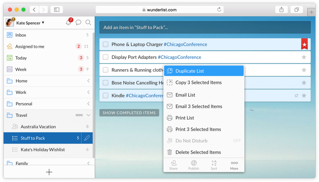Click Show Completed Items button
The height and width of the screenshot is (182, 319).
pos(129,113)
